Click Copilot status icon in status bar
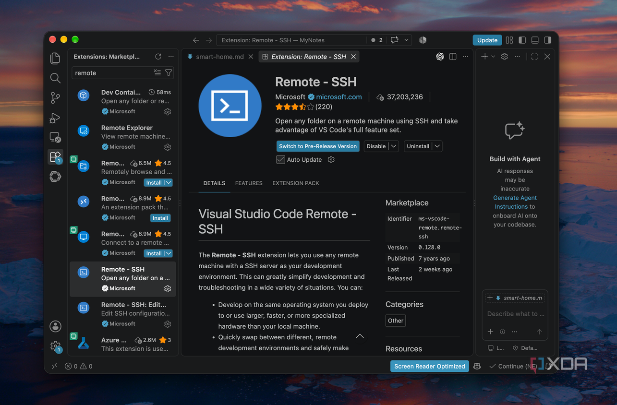Screen dimensions: 617x405 477,366
